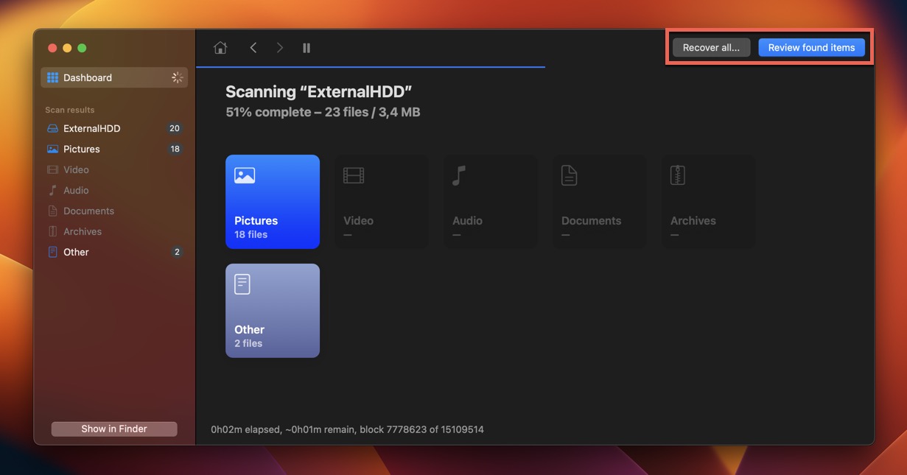Select ExternalHDD in scan results
Viewport: 907px width, 475px height.
coord(91,128)
